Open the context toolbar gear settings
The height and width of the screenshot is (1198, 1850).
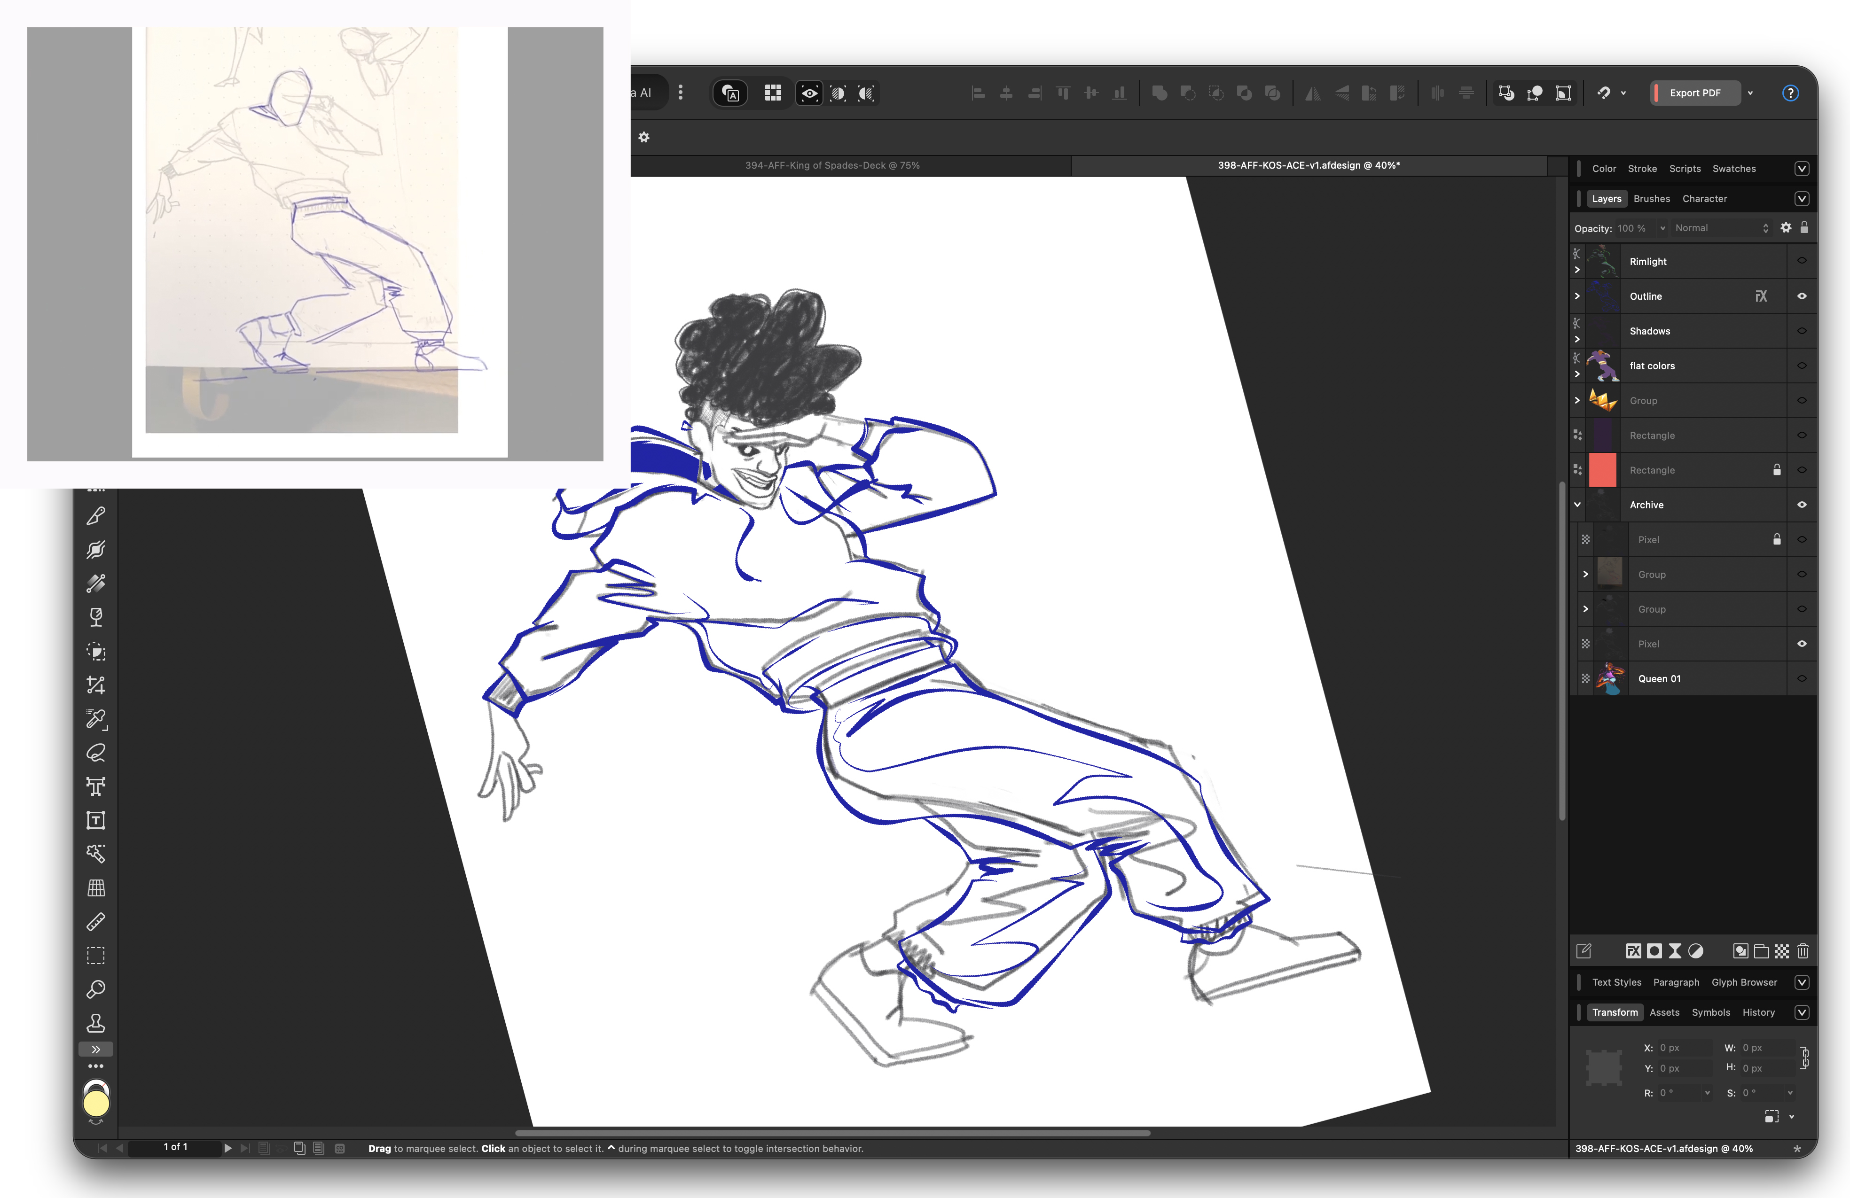[x=643, y=138]
